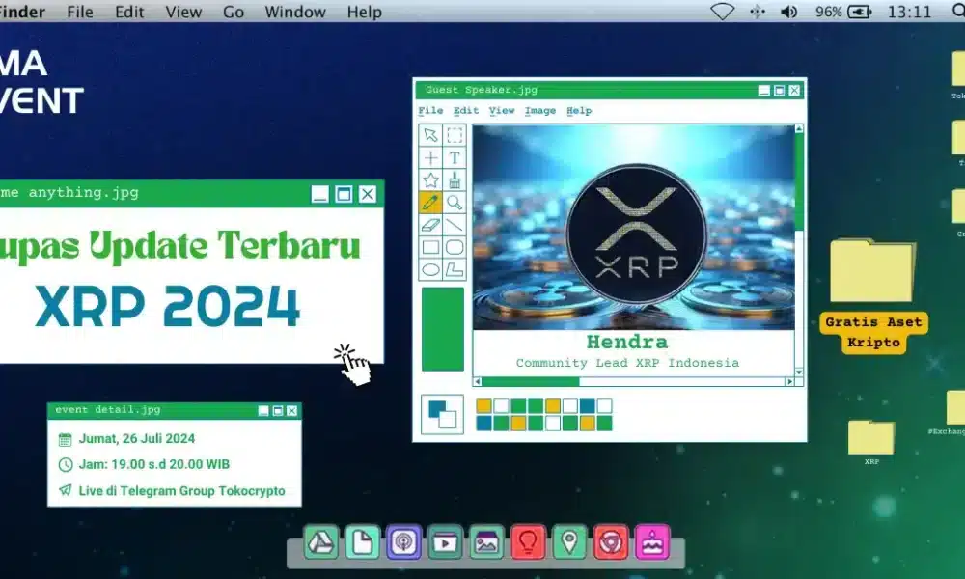The image size is (965, 579).
Task: Click the Bluetooth icon in menu bar
Action: click(x=758, y=12)
